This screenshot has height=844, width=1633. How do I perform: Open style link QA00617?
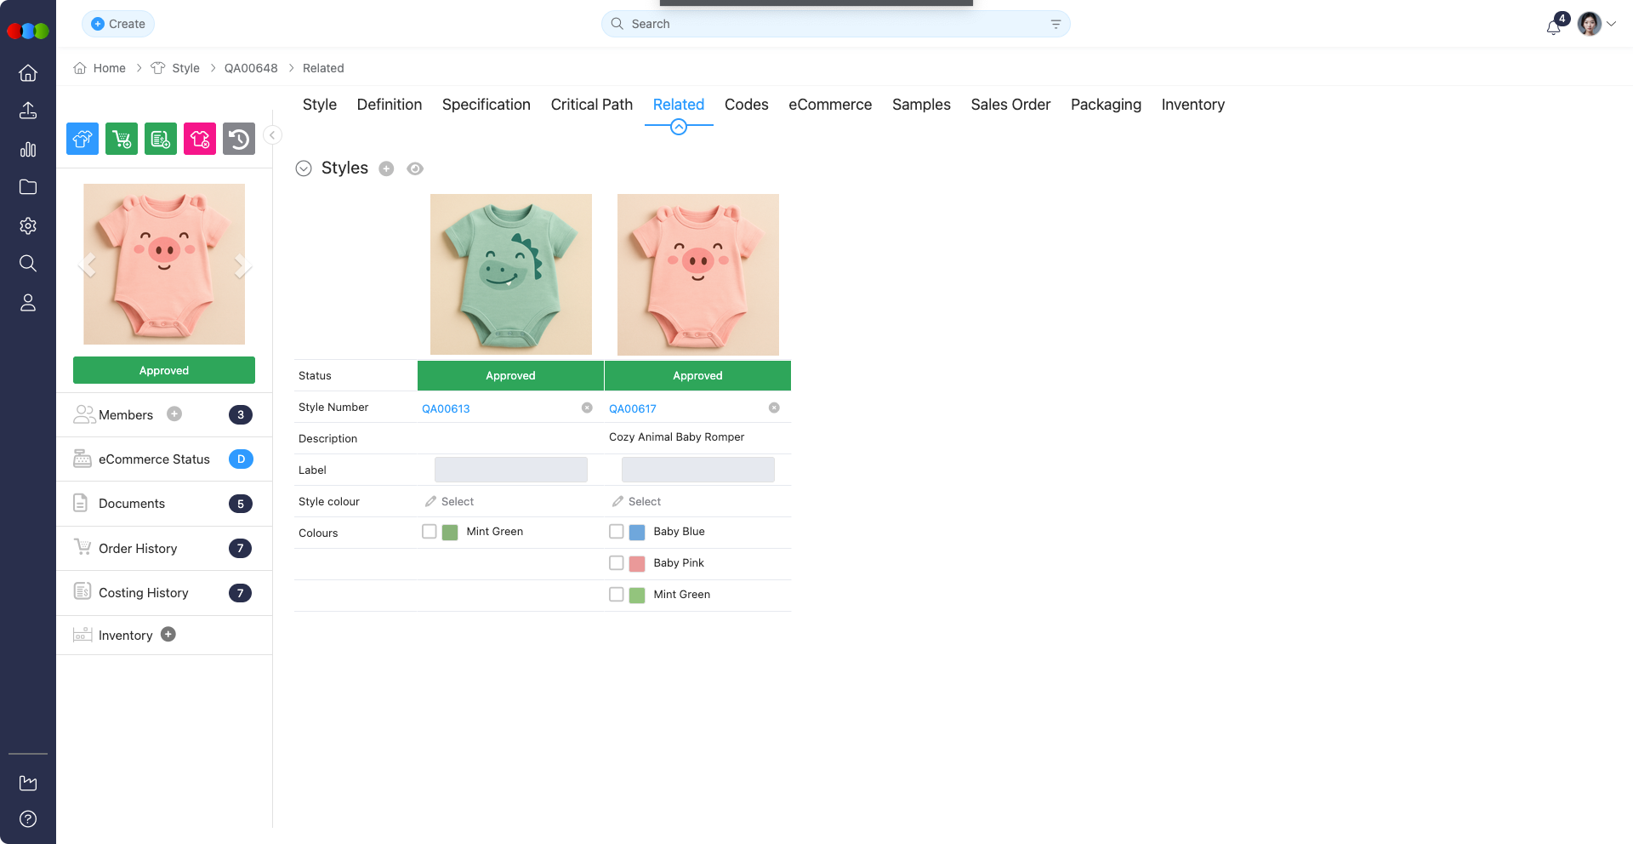633,408
